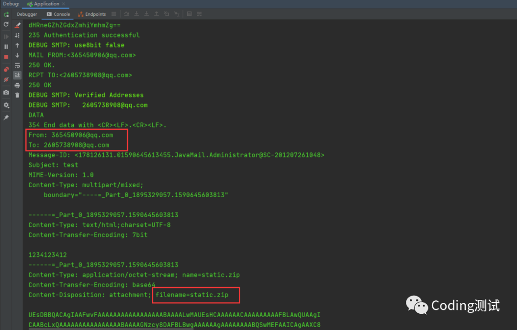517x330 pixels.
Task: Click the 'DEBUG SMTP: use8bit false' line
Action: (x=77, y=45)
